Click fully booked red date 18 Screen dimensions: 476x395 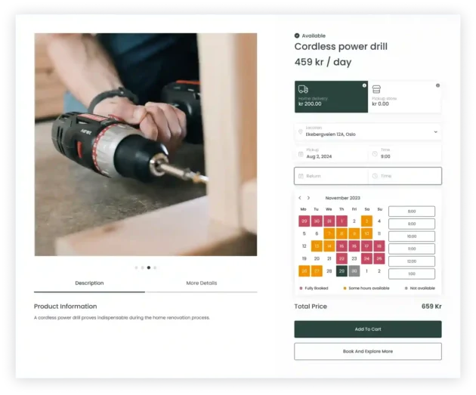coord(379,246)
